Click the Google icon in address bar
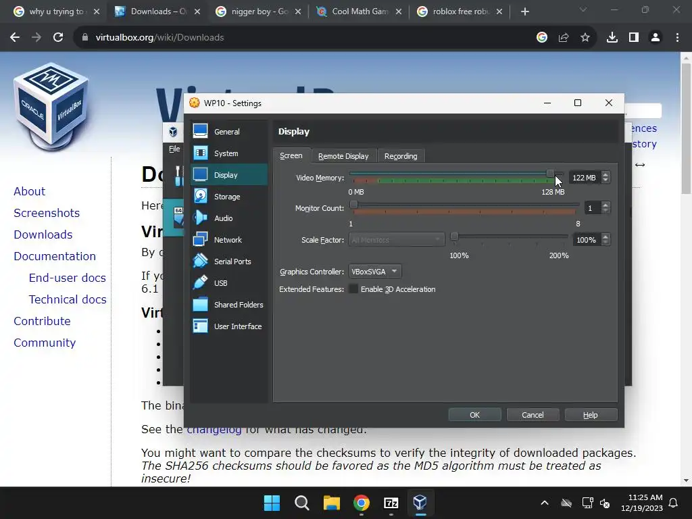692x519 pixels. [542, 38]
